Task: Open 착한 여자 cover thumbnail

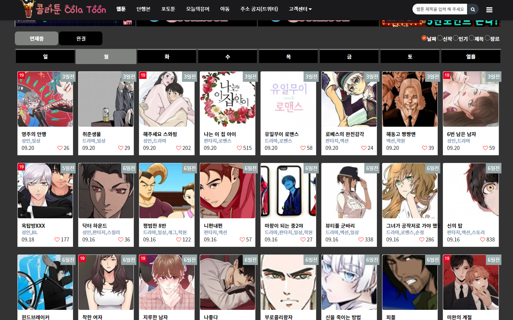Action: tap(106, 282)
